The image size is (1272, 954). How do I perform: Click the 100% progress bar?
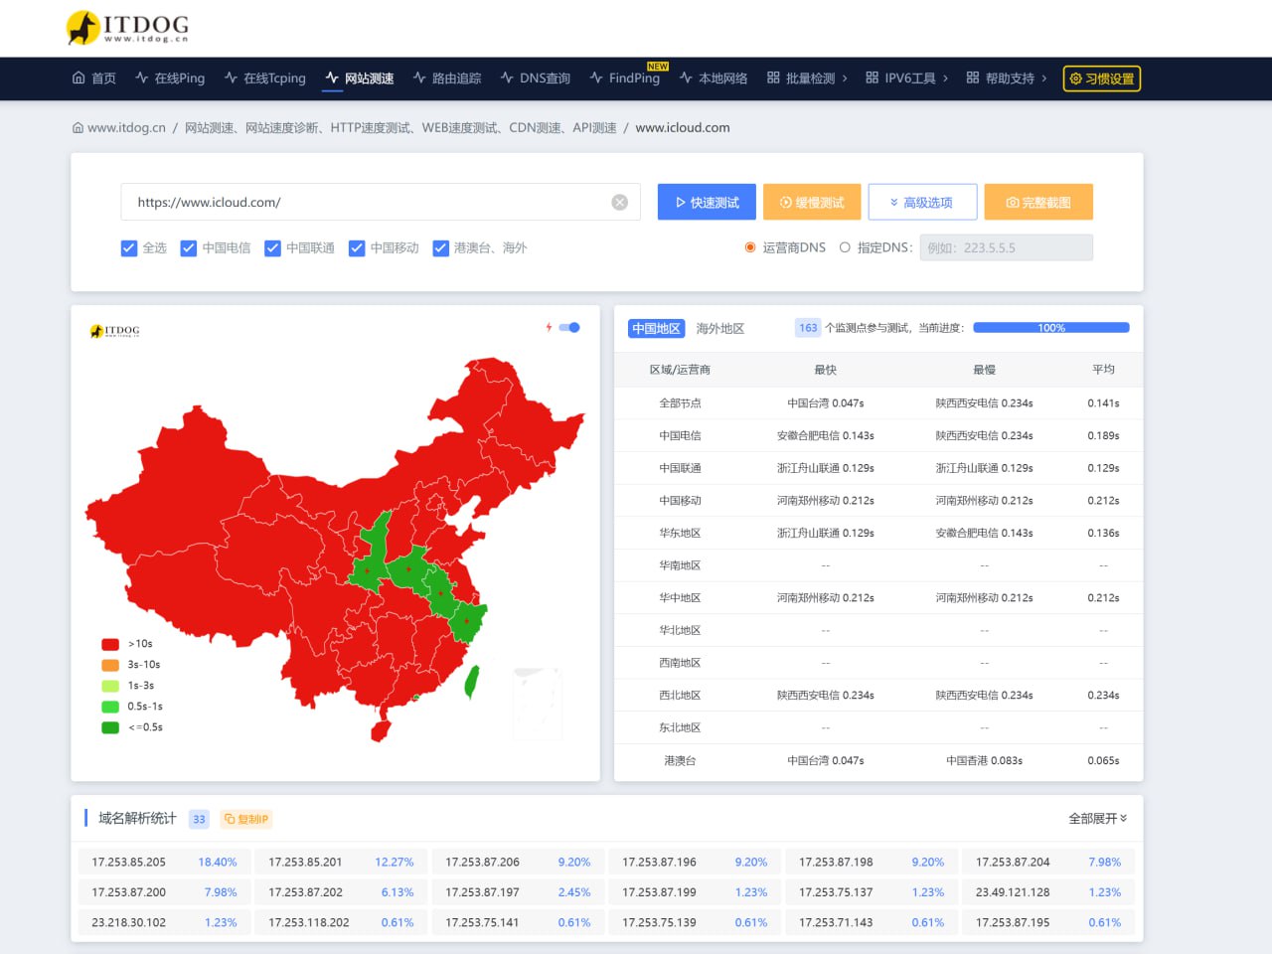[1051, 327]
